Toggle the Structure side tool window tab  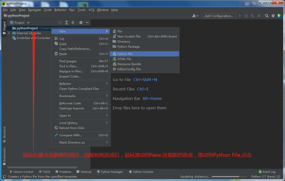[4, 134]
